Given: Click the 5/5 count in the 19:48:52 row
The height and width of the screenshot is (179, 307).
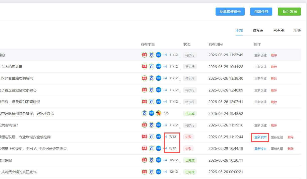Looking at the screenshot, I should (166, 113).
